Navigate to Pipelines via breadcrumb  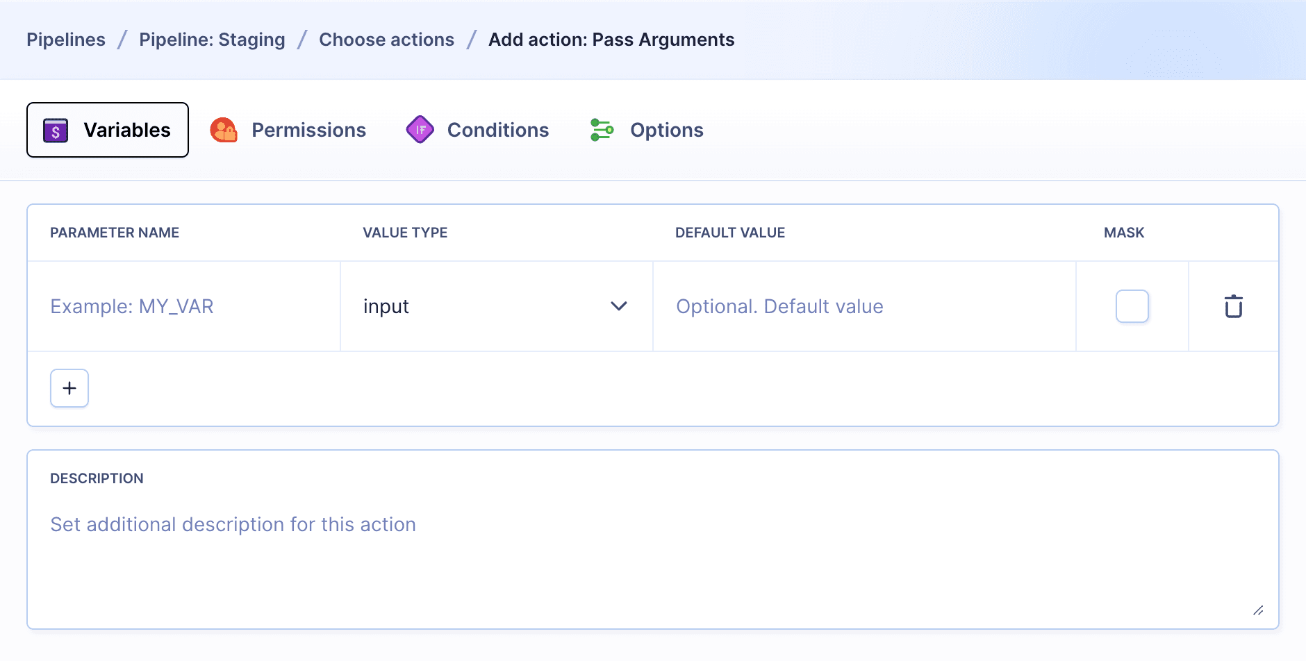(66, 40)
